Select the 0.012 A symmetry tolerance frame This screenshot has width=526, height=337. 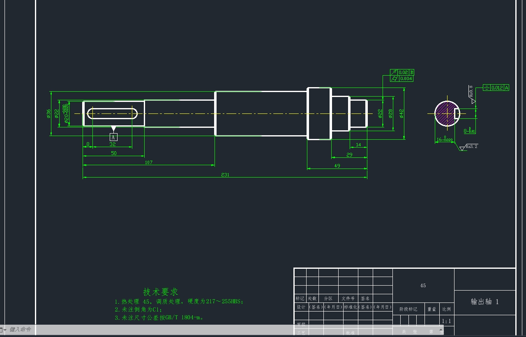click(496, 88)
